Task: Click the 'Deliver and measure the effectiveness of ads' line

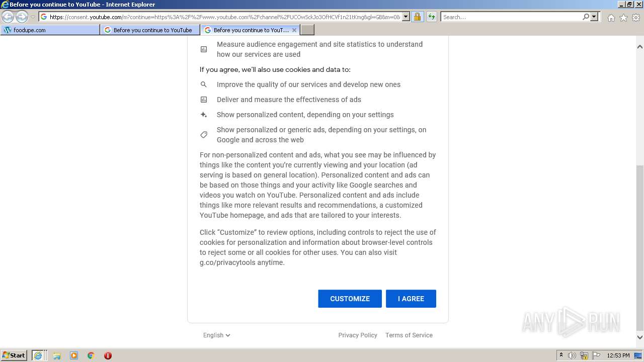Action: pos(289,100)
